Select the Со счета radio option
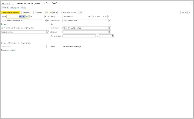Screen dimensions: 194x119 [5, 28]
